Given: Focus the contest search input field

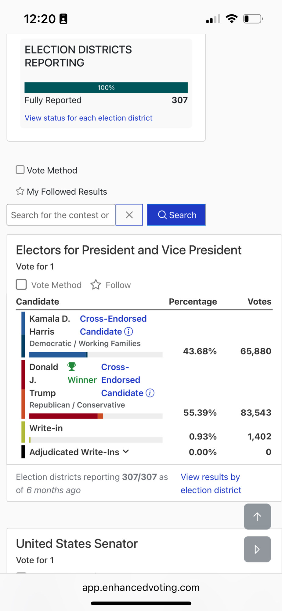Looking at the screenshot, I should click(x=61, y=215).
